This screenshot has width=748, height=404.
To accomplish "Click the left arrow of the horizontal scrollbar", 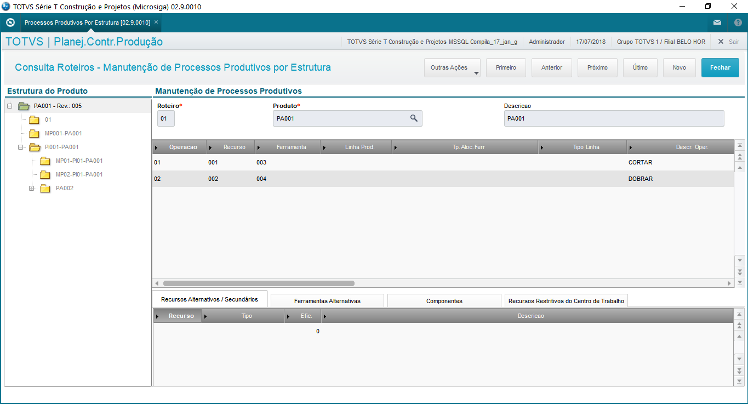I will 157,283.
